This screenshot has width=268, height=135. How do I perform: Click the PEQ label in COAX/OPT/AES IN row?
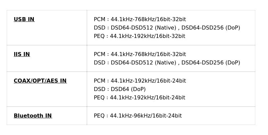[99, 98]
